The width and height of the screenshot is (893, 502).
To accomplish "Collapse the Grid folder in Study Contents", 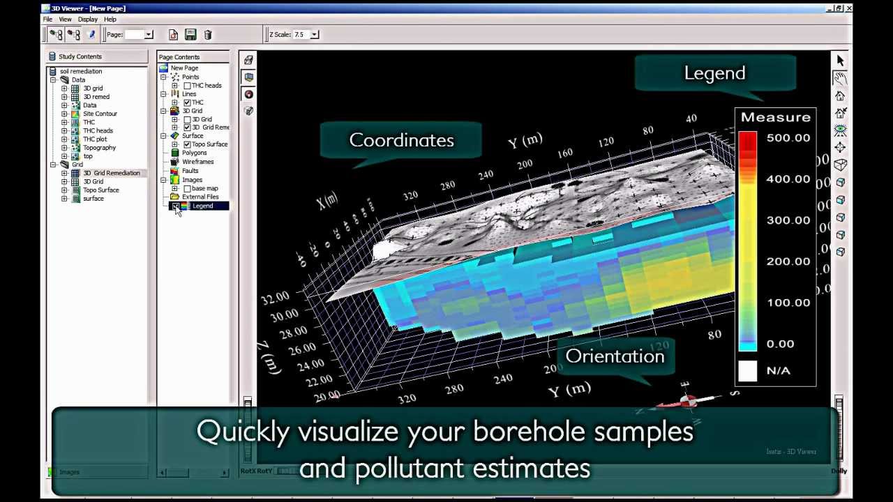I will pyautogui.click(x=54, y=165).
